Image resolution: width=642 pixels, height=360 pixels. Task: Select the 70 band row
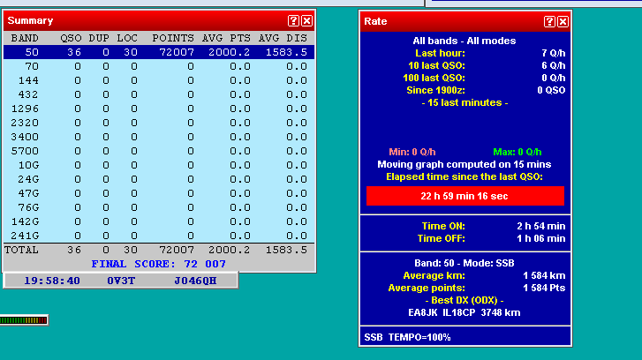click(x=159, y=66)
